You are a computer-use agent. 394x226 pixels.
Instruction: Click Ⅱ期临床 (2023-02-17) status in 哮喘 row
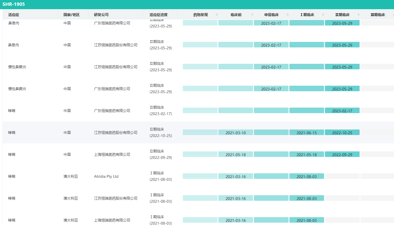click(x=161, y=111)
